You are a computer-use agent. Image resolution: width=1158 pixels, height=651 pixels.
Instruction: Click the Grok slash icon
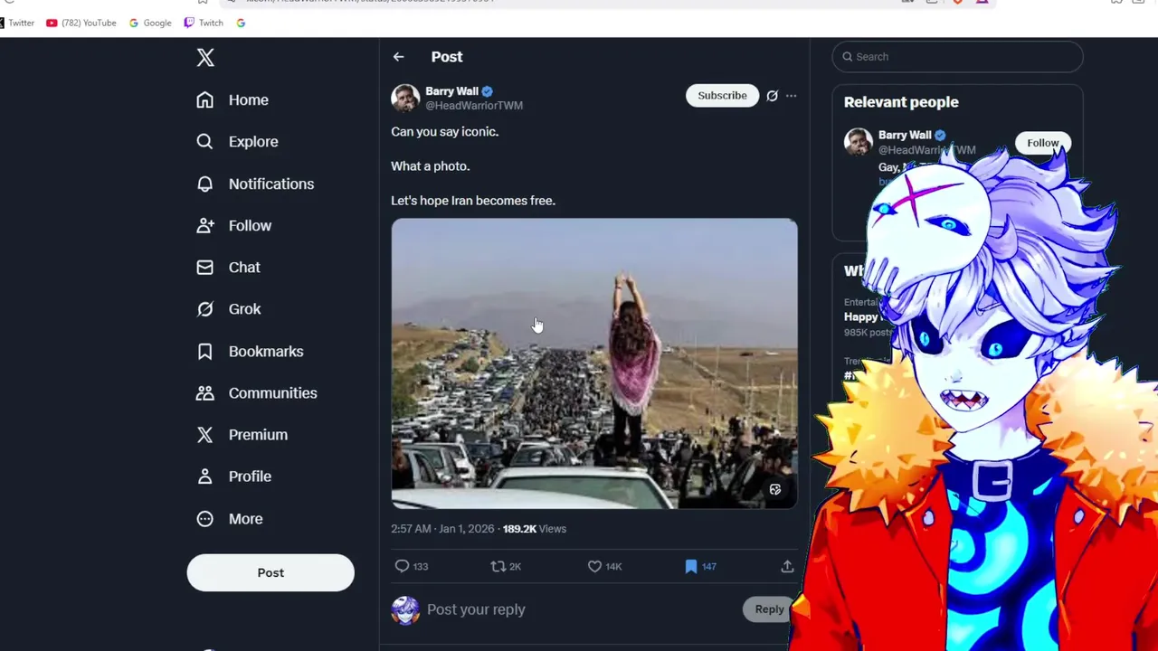click(205, 309)
